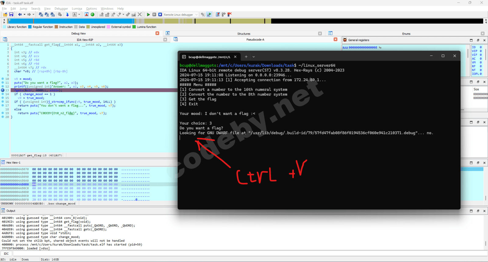
Task: Click the Structures tab letter A icon
Action: (x=168, y=33)
